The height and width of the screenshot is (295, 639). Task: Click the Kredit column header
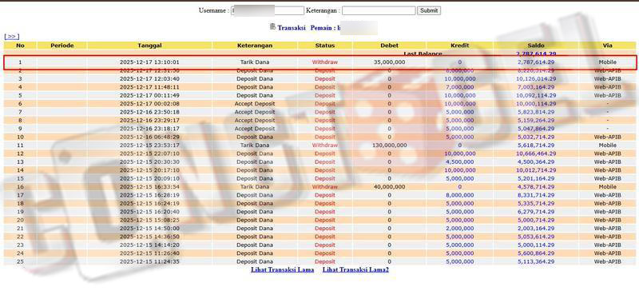(x=460, y=46)
